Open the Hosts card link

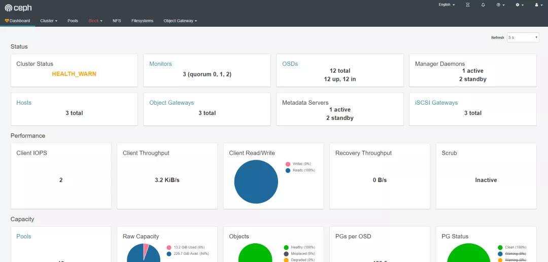tap(24, 103)
